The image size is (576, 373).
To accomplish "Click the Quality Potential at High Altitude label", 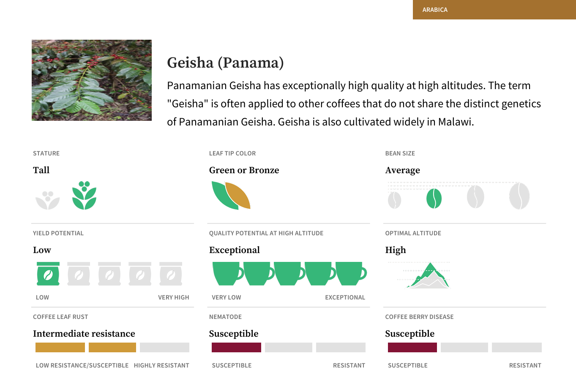I will click(x=266, y=233).
